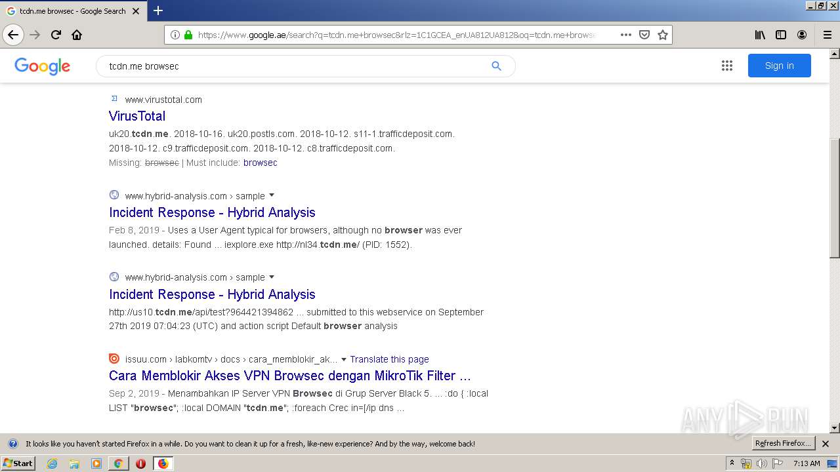Image resolution: width=840 pixels, height=472 pixels.
Task: Go forward with the arrow button
Action: click(35, 35)
